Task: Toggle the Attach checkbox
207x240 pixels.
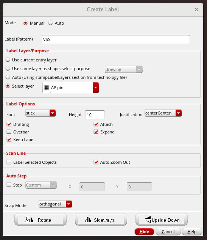Action: coord(96,124)
